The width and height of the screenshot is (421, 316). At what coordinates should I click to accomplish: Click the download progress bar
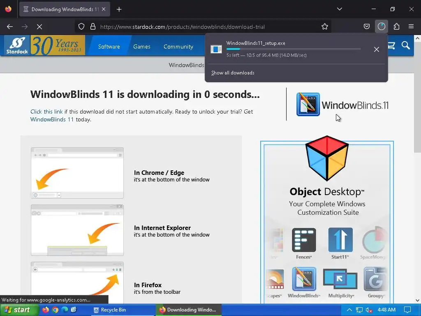(294, 49)
